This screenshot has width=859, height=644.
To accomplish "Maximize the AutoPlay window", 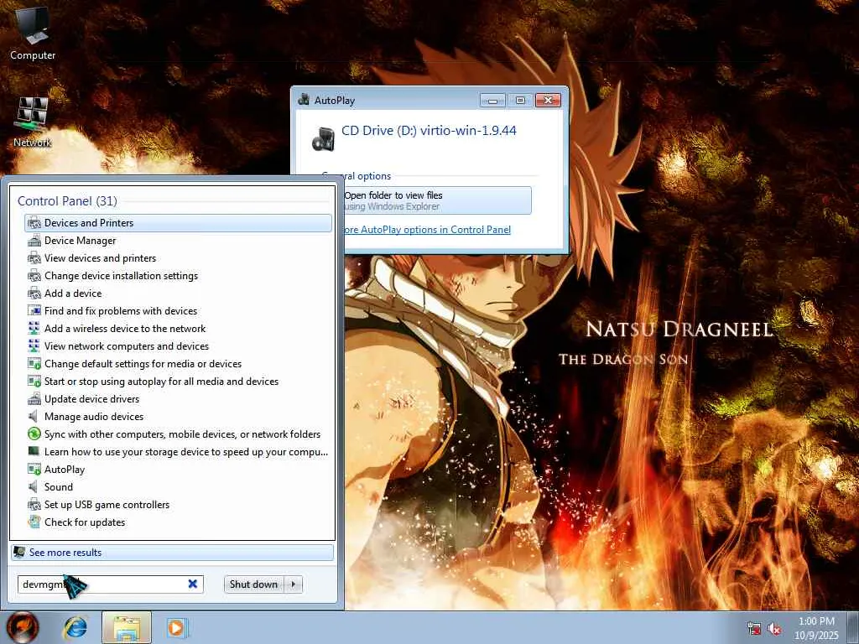I will point(520,101).
